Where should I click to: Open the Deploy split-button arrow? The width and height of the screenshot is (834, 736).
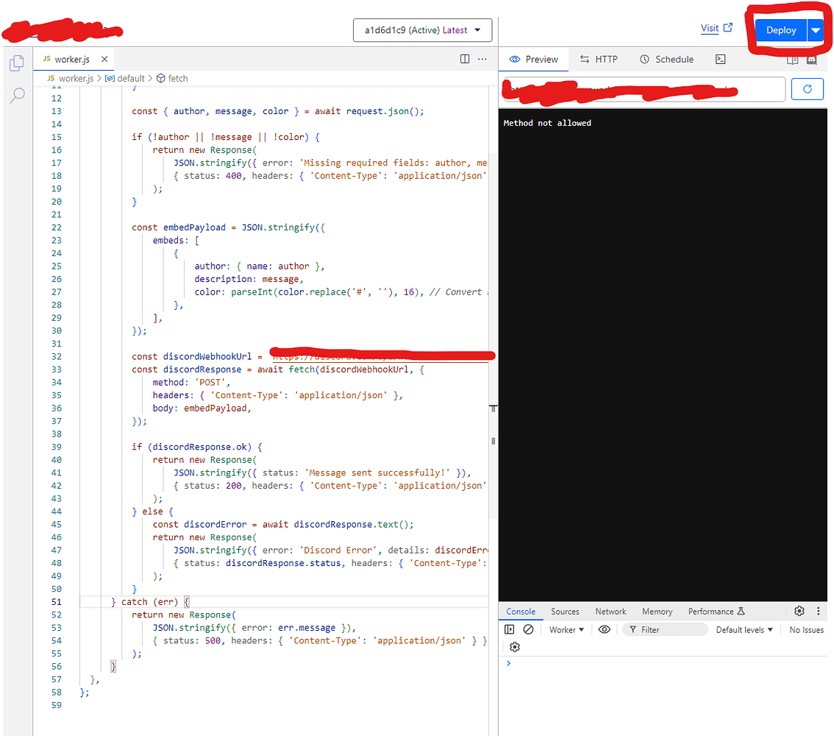coord(814,30)
